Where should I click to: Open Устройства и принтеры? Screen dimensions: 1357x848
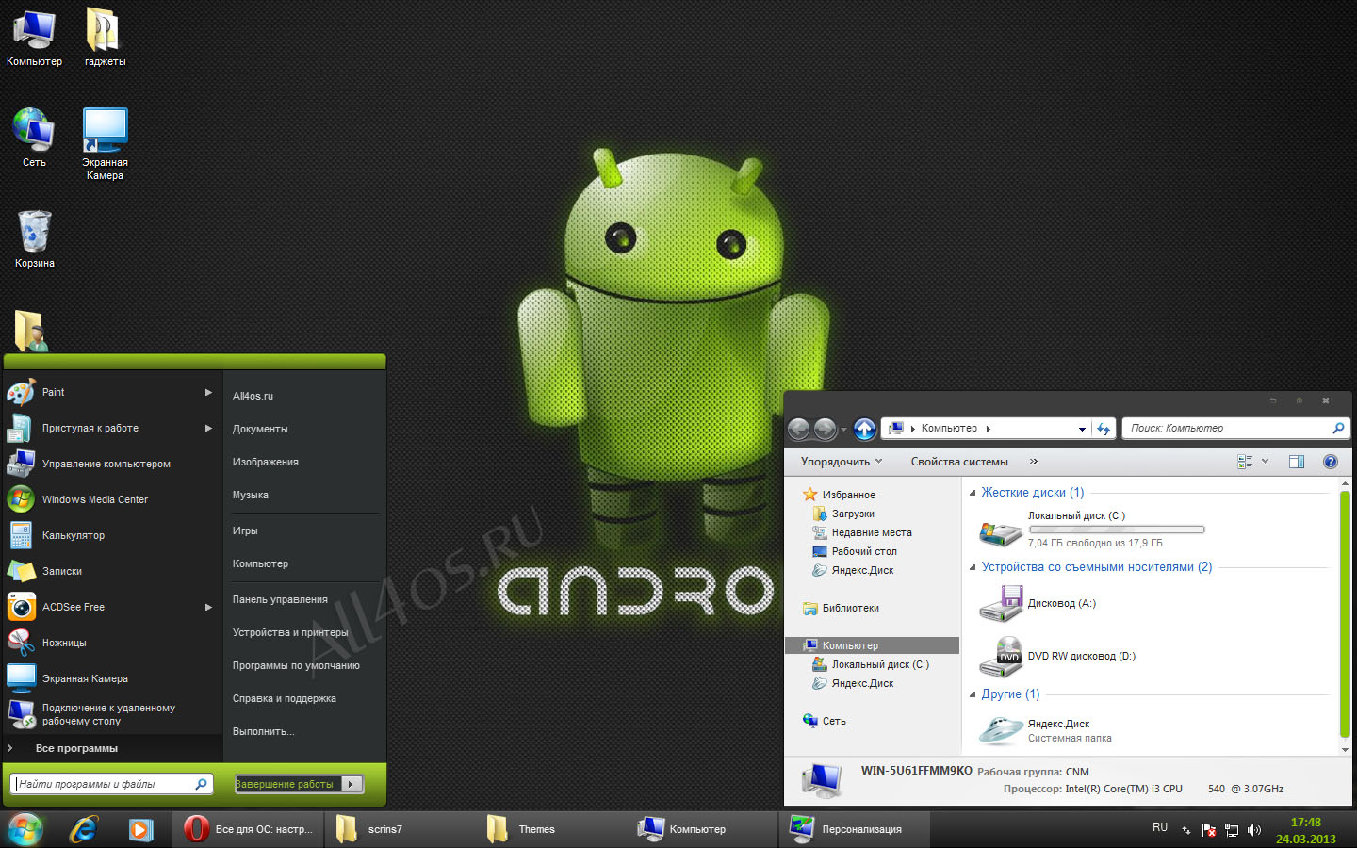click(290, 632)
